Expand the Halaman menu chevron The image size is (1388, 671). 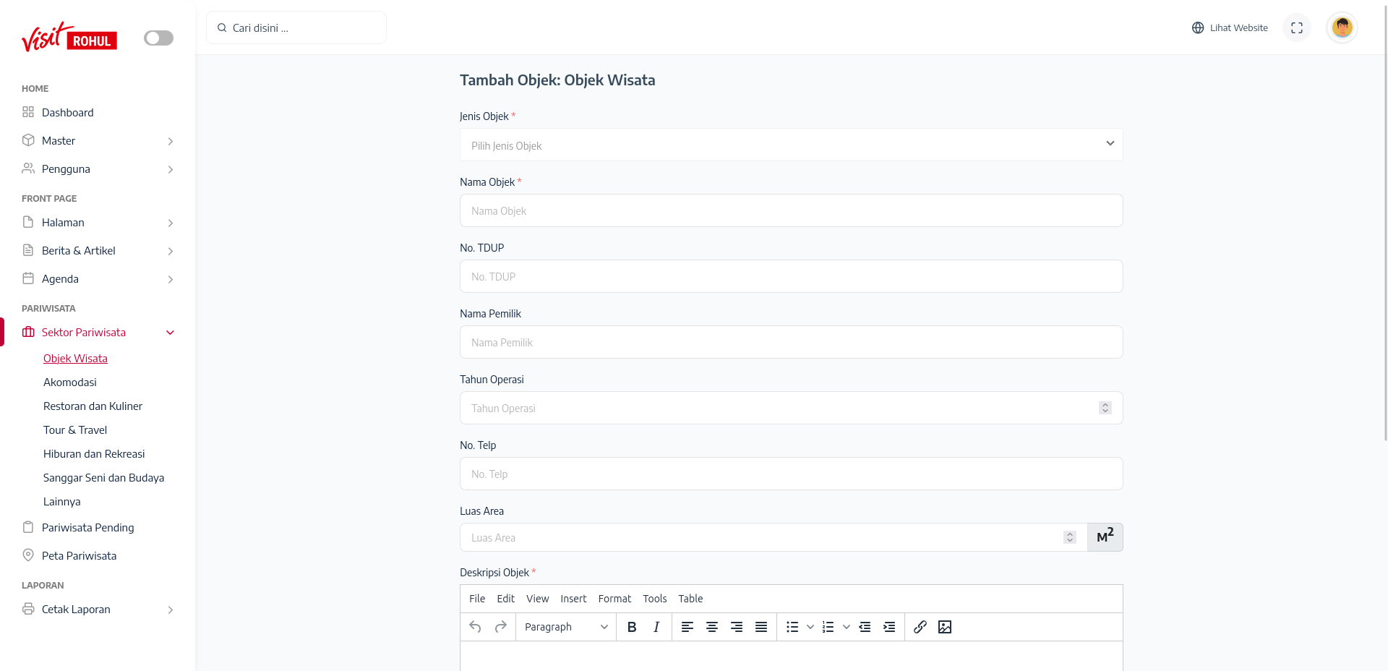point(171,223)
